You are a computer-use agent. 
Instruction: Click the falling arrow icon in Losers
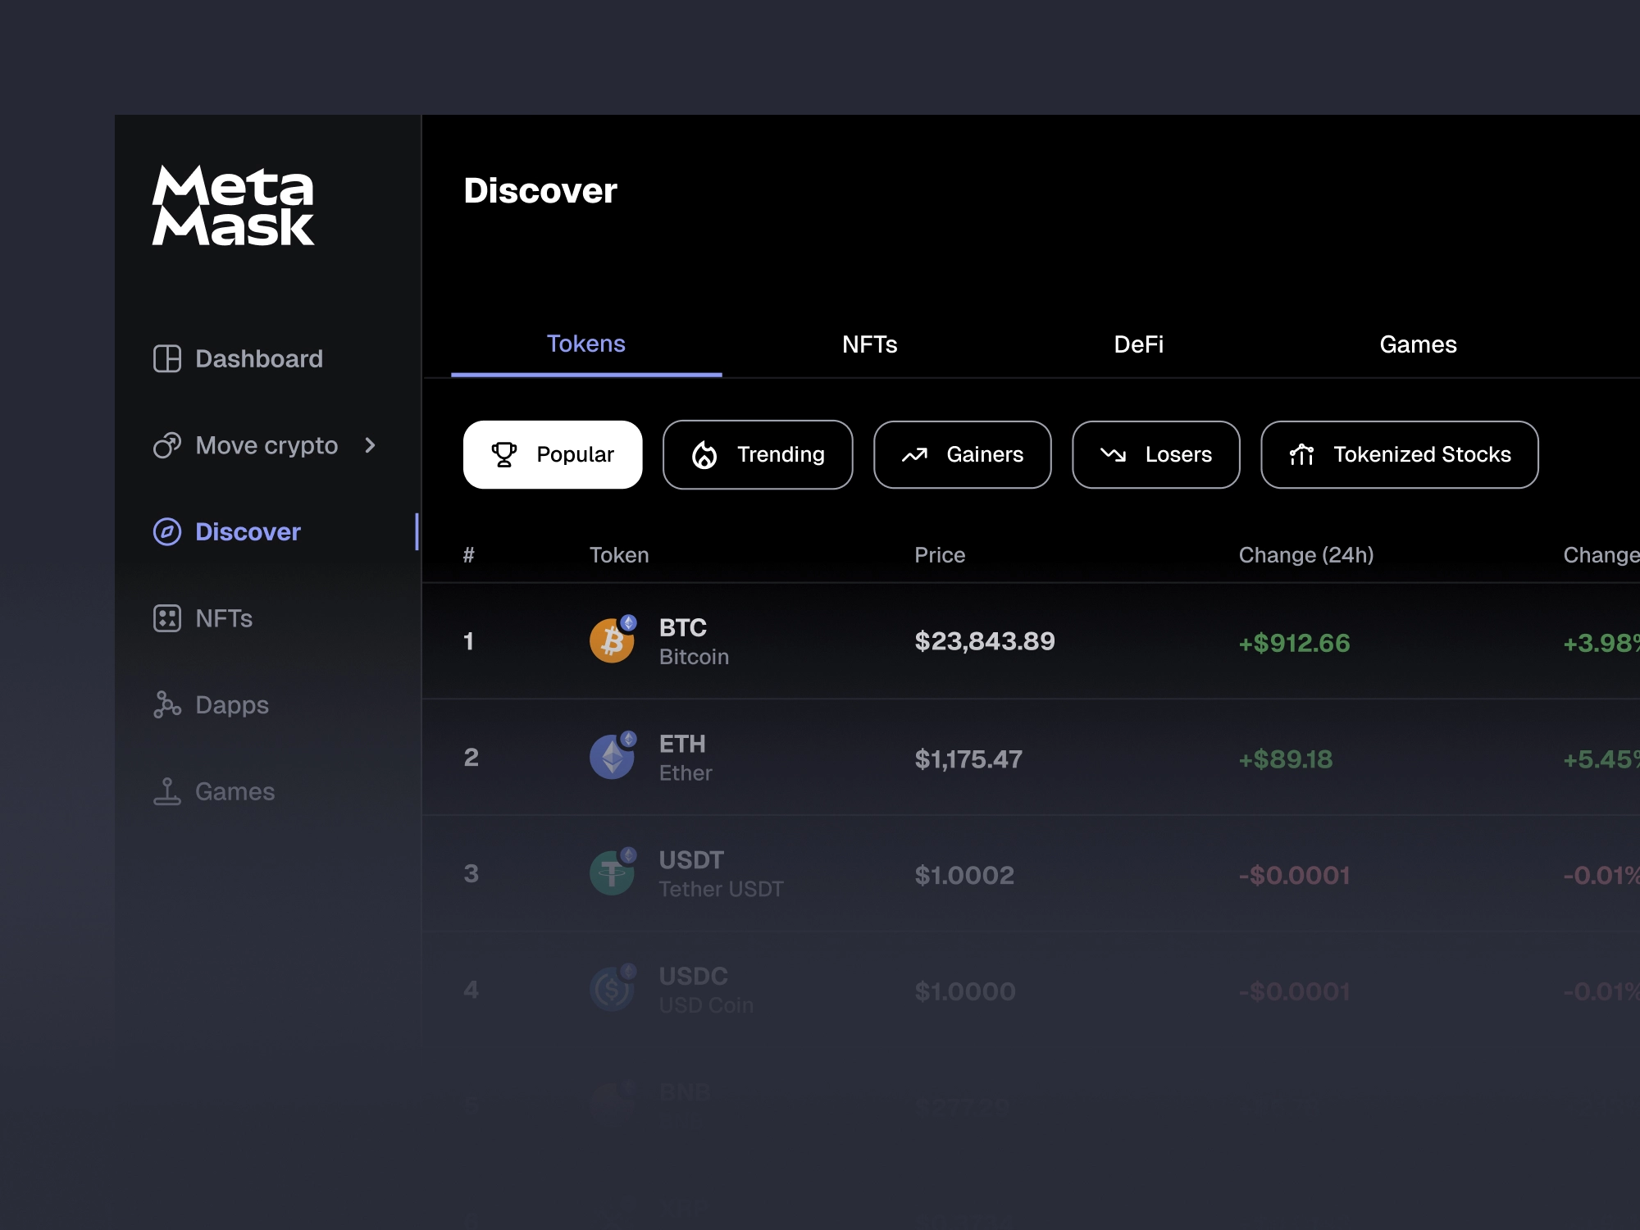1113,454
